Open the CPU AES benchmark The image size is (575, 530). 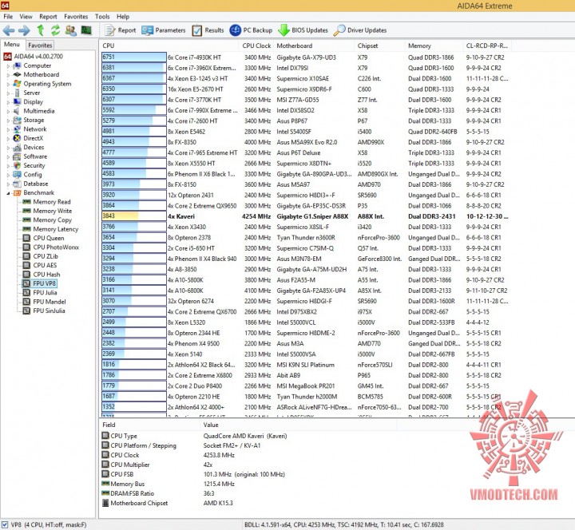[x=45, y=265]
